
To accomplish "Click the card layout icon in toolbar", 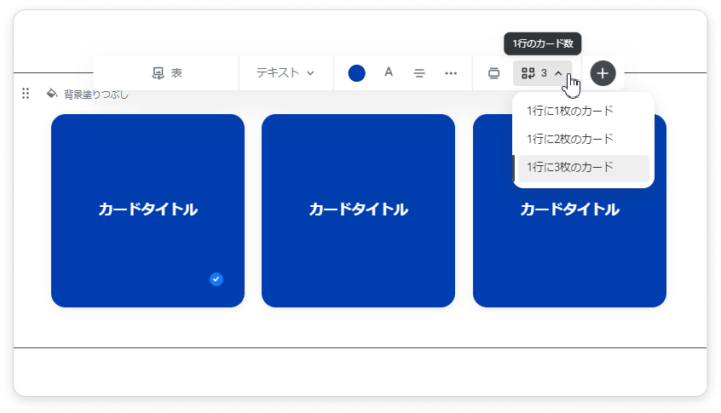I will click(493, 73).
